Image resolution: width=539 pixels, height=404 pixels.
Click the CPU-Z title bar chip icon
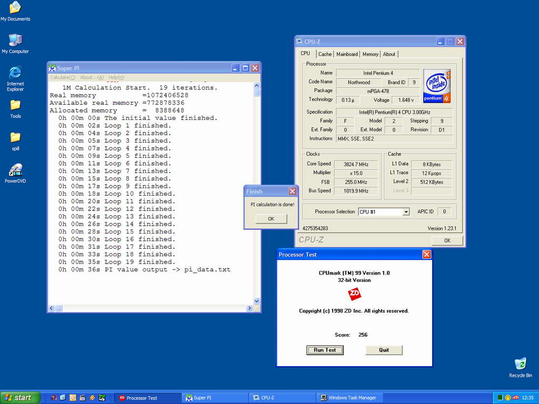coord(300,42)
